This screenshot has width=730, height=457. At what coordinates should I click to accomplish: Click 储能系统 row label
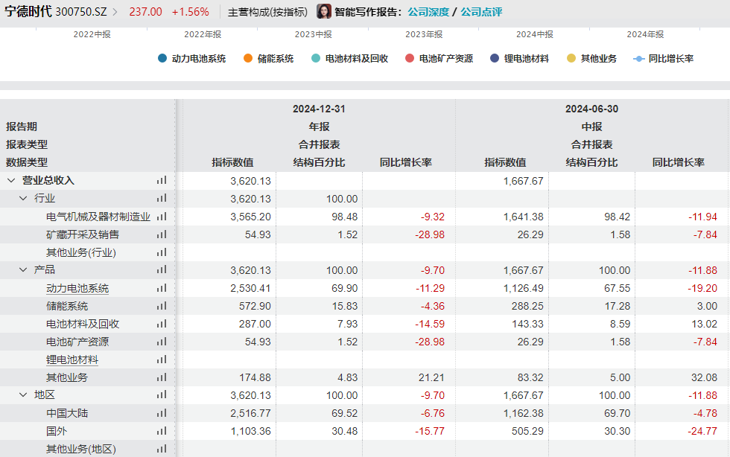[x=67, y=306]
